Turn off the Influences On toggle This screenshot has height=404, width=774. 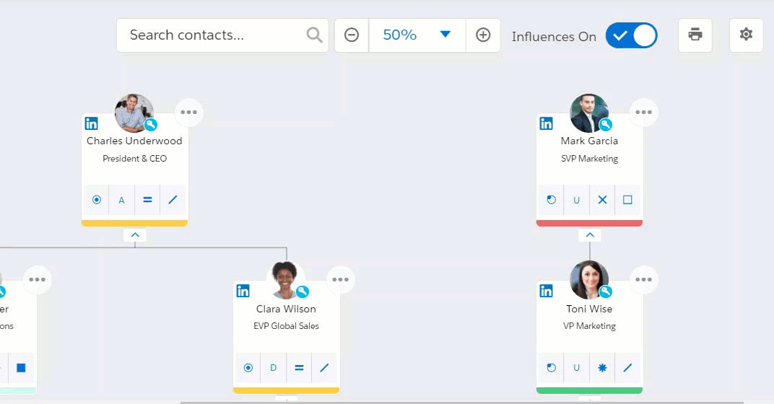click(x=631, y=35)
